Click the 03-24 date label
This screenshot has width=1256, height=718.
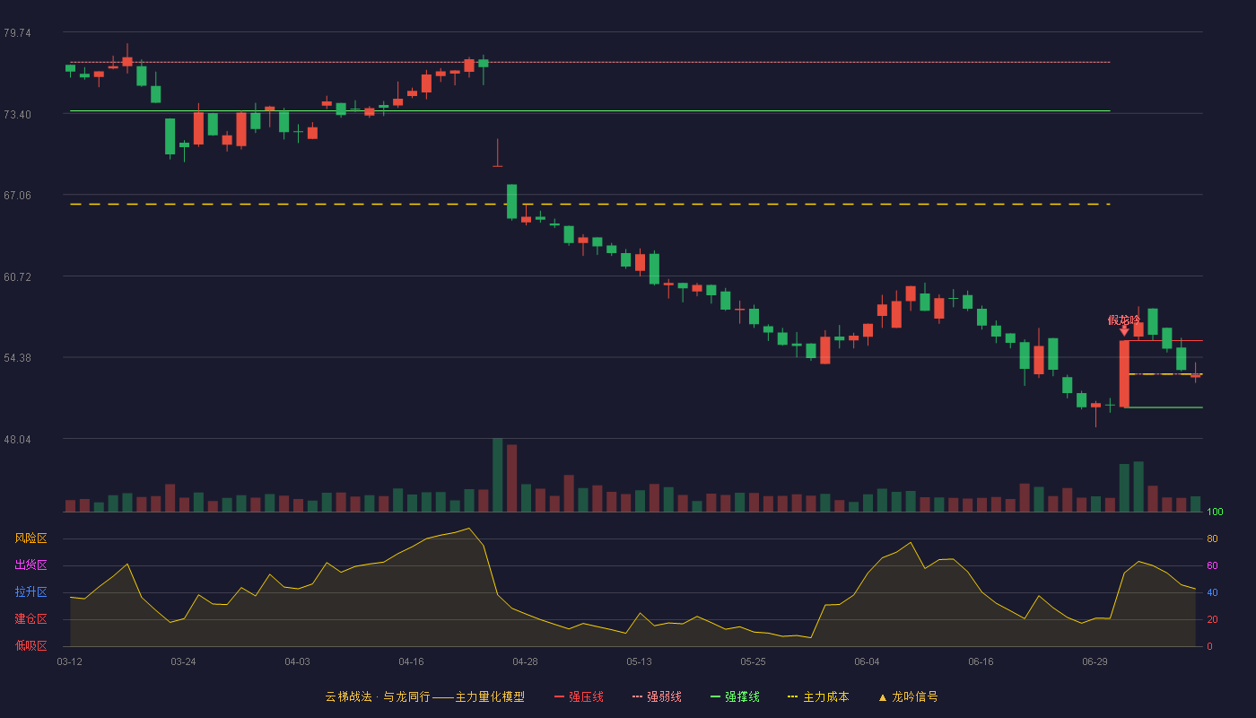[183, 661]
